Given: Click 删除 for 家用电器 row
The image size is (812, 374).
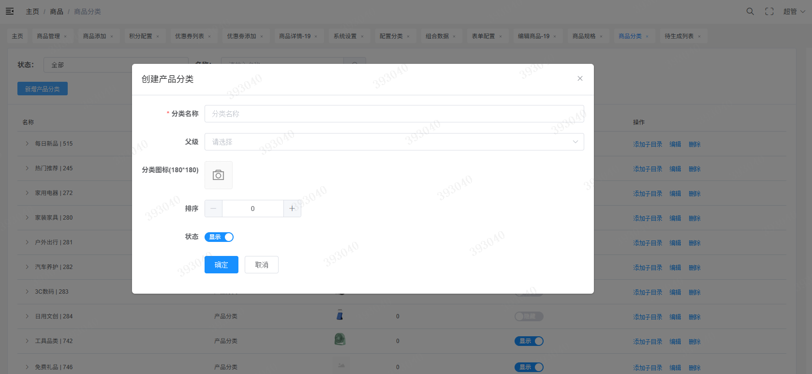Looking at the screenshot, I should (694, 194).
